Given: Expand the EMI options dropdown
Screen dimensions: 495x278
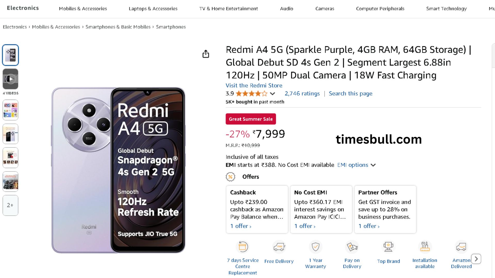Looking at the screenshot, I should (373, 165).
